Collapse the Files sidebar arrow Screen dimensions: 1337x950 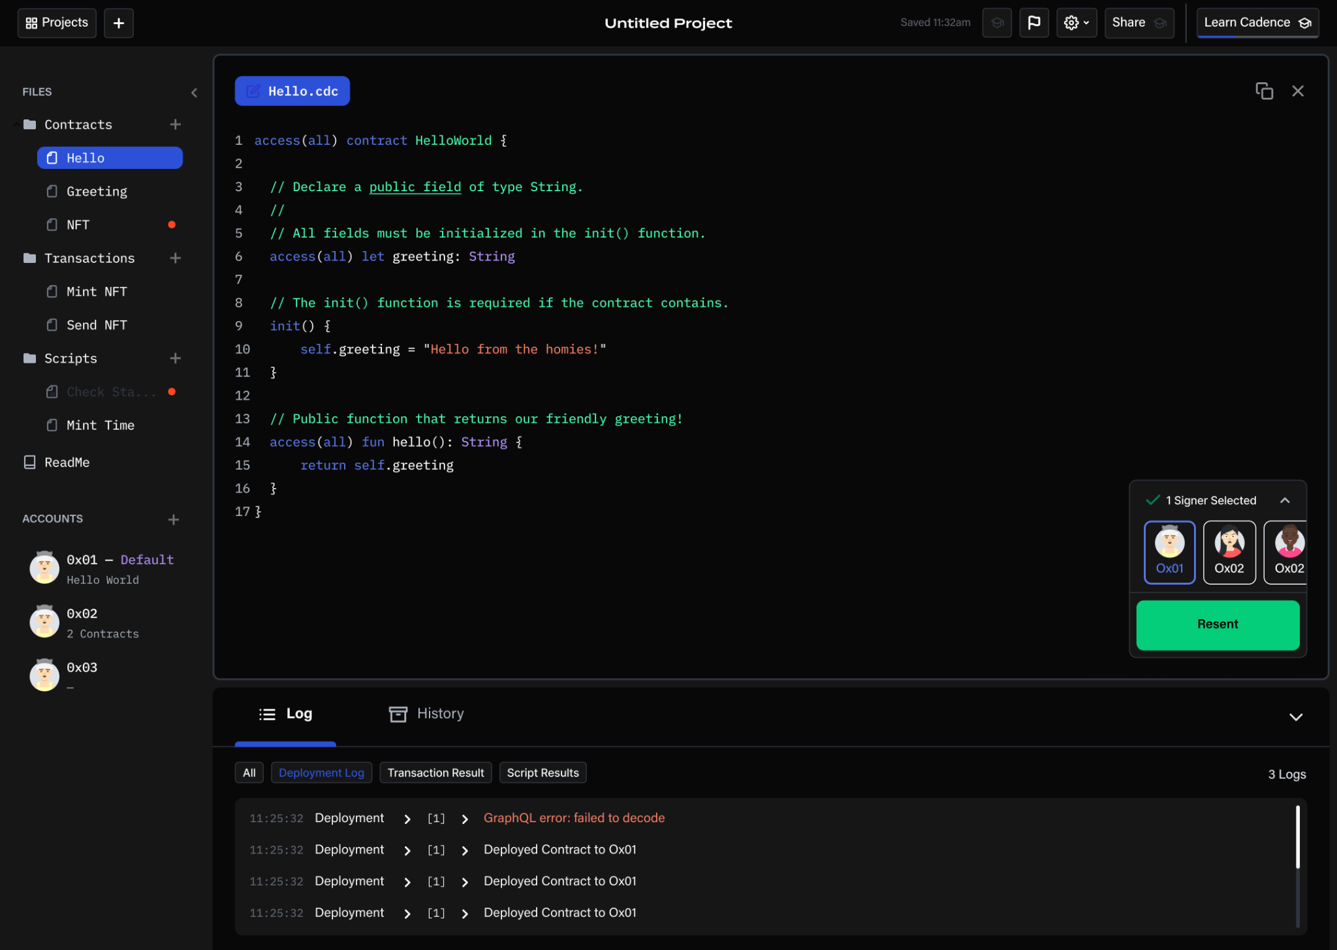tap(194, 93)
